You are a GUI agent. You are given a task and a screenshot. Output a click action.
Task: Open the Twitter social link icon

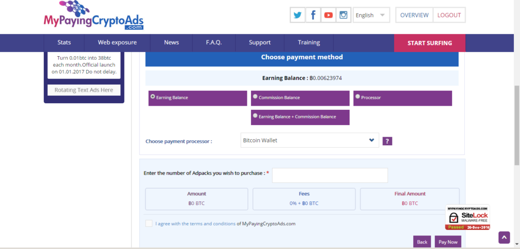[x=298, y=15]
